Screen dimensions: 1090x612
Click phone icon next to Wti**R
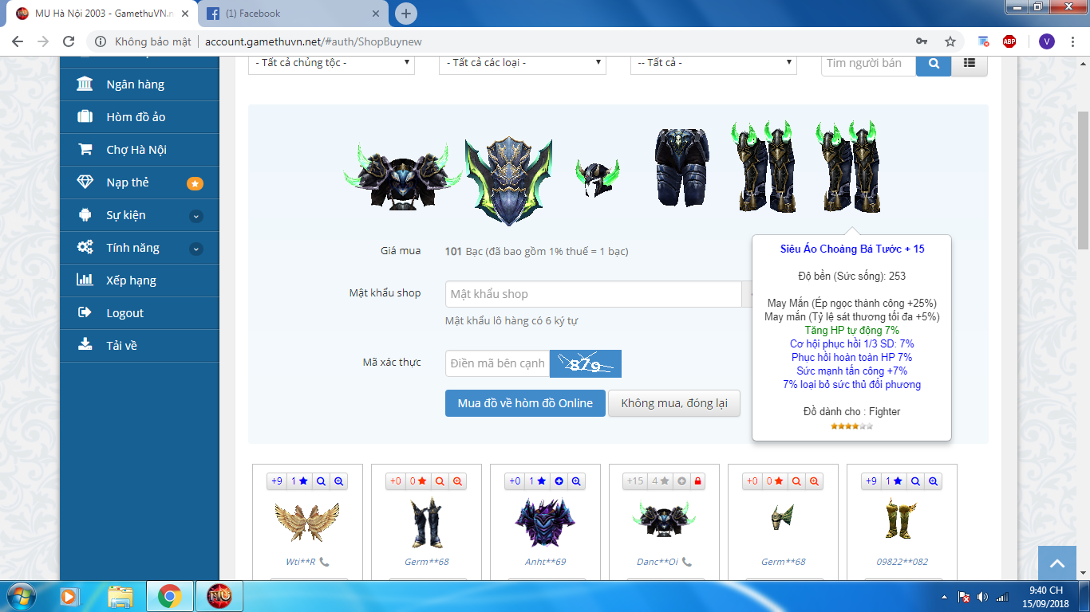tap(324, 562)
